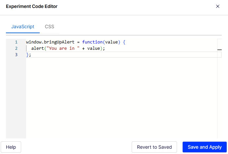Click line number 3 in the gutter

point(16,54)
